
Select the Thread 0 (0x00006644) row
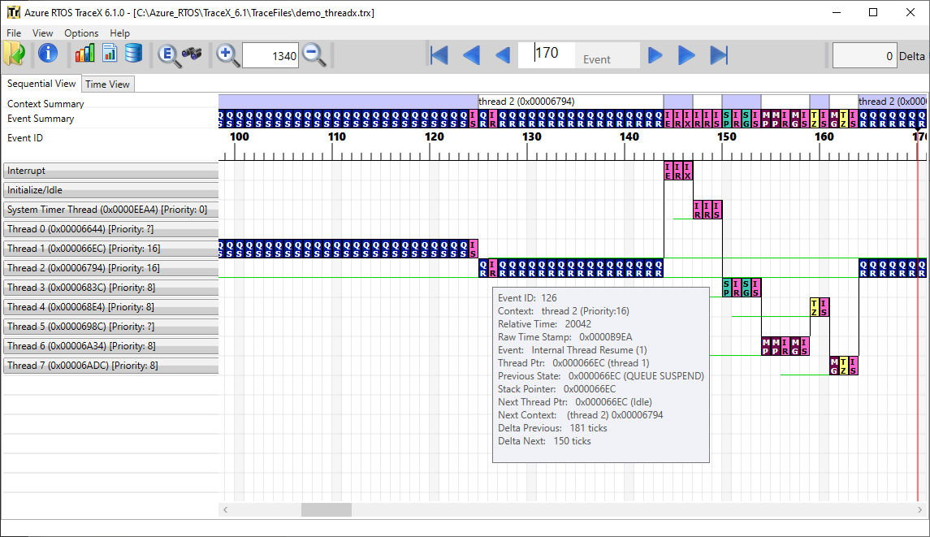click(x=111, y=230)
